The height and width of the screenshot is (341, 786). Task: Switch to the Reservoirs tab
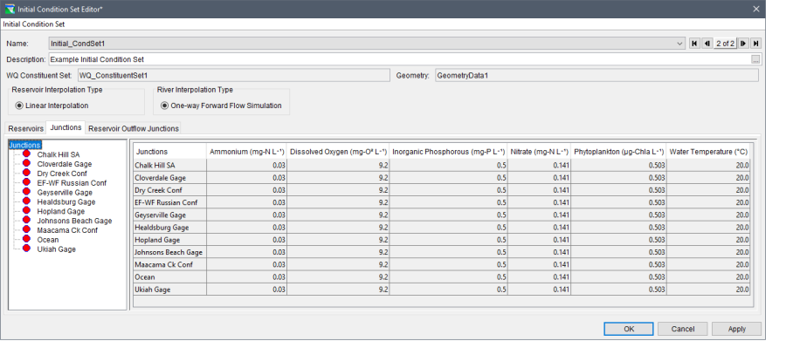(25, 128)
